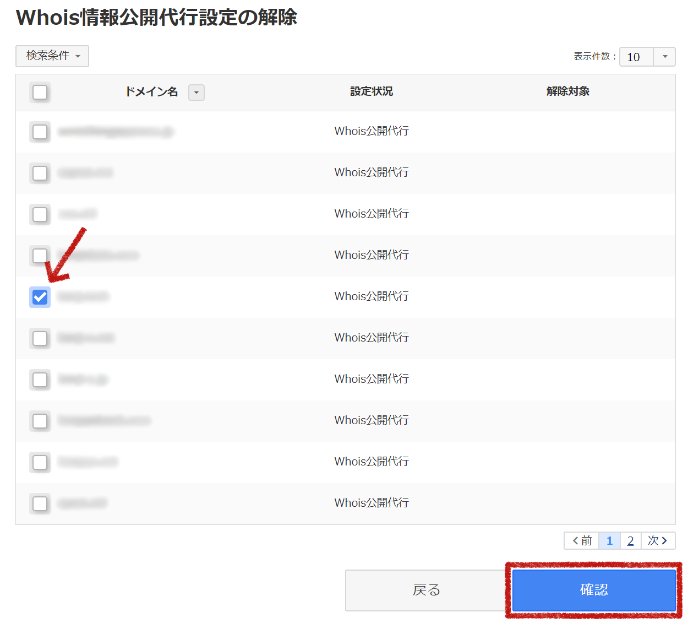Click the blue 確認 button
688x623 pixels.
[x=593, y=590]
